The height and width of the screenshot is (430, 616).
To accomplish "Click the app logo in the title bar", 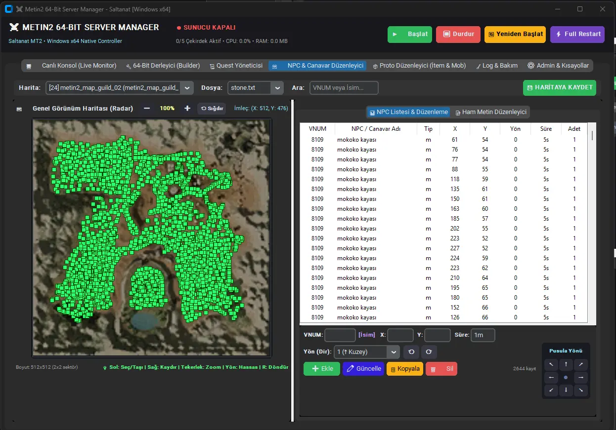I will 8,9.
